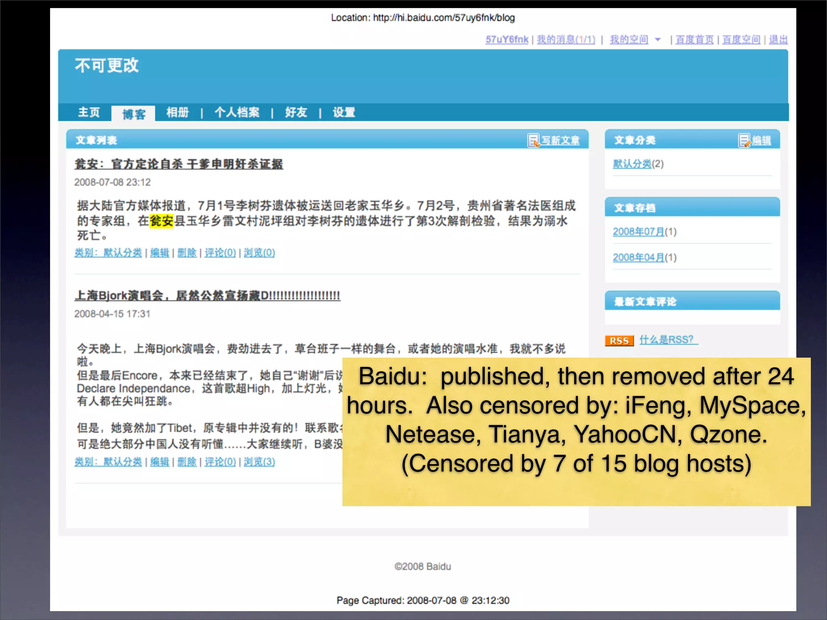Click the Page Captured timestamp text
The image size is (827, 620).
pos(423,601)
